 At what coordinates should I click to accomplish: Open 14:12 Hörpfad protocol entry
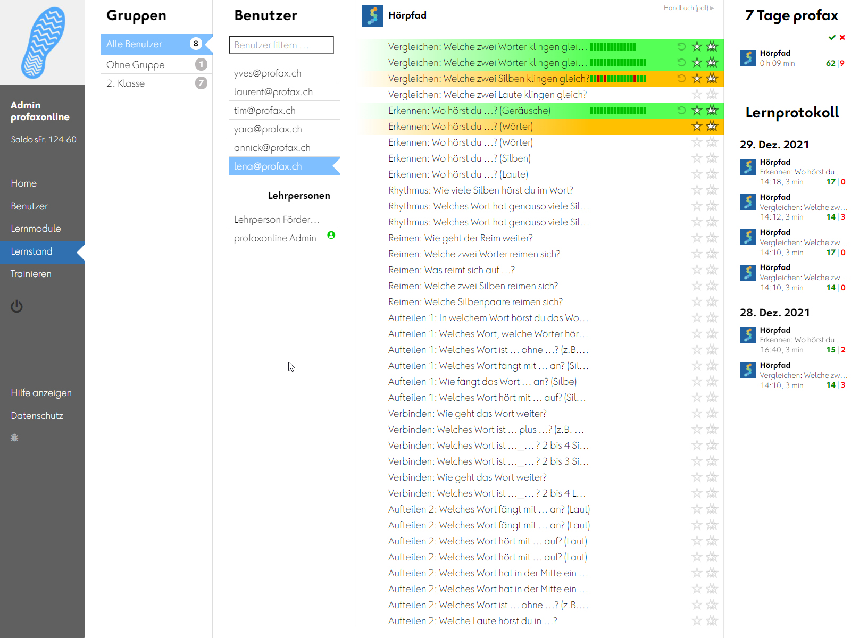(x=792, y=207)
